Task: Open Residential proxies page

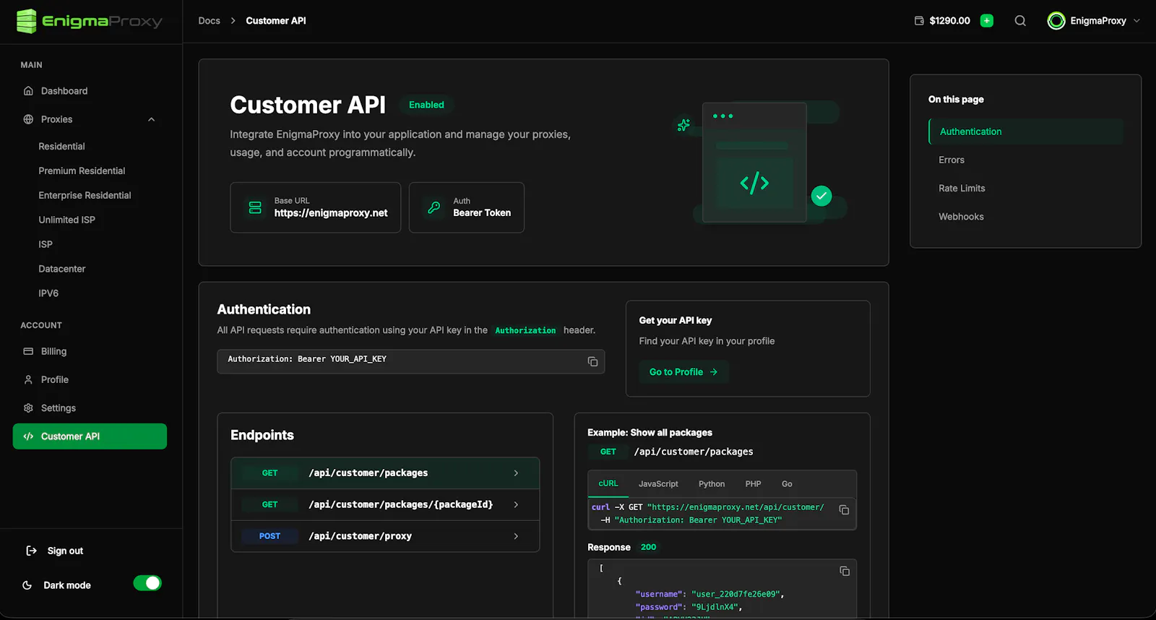Action: point(61,147)
